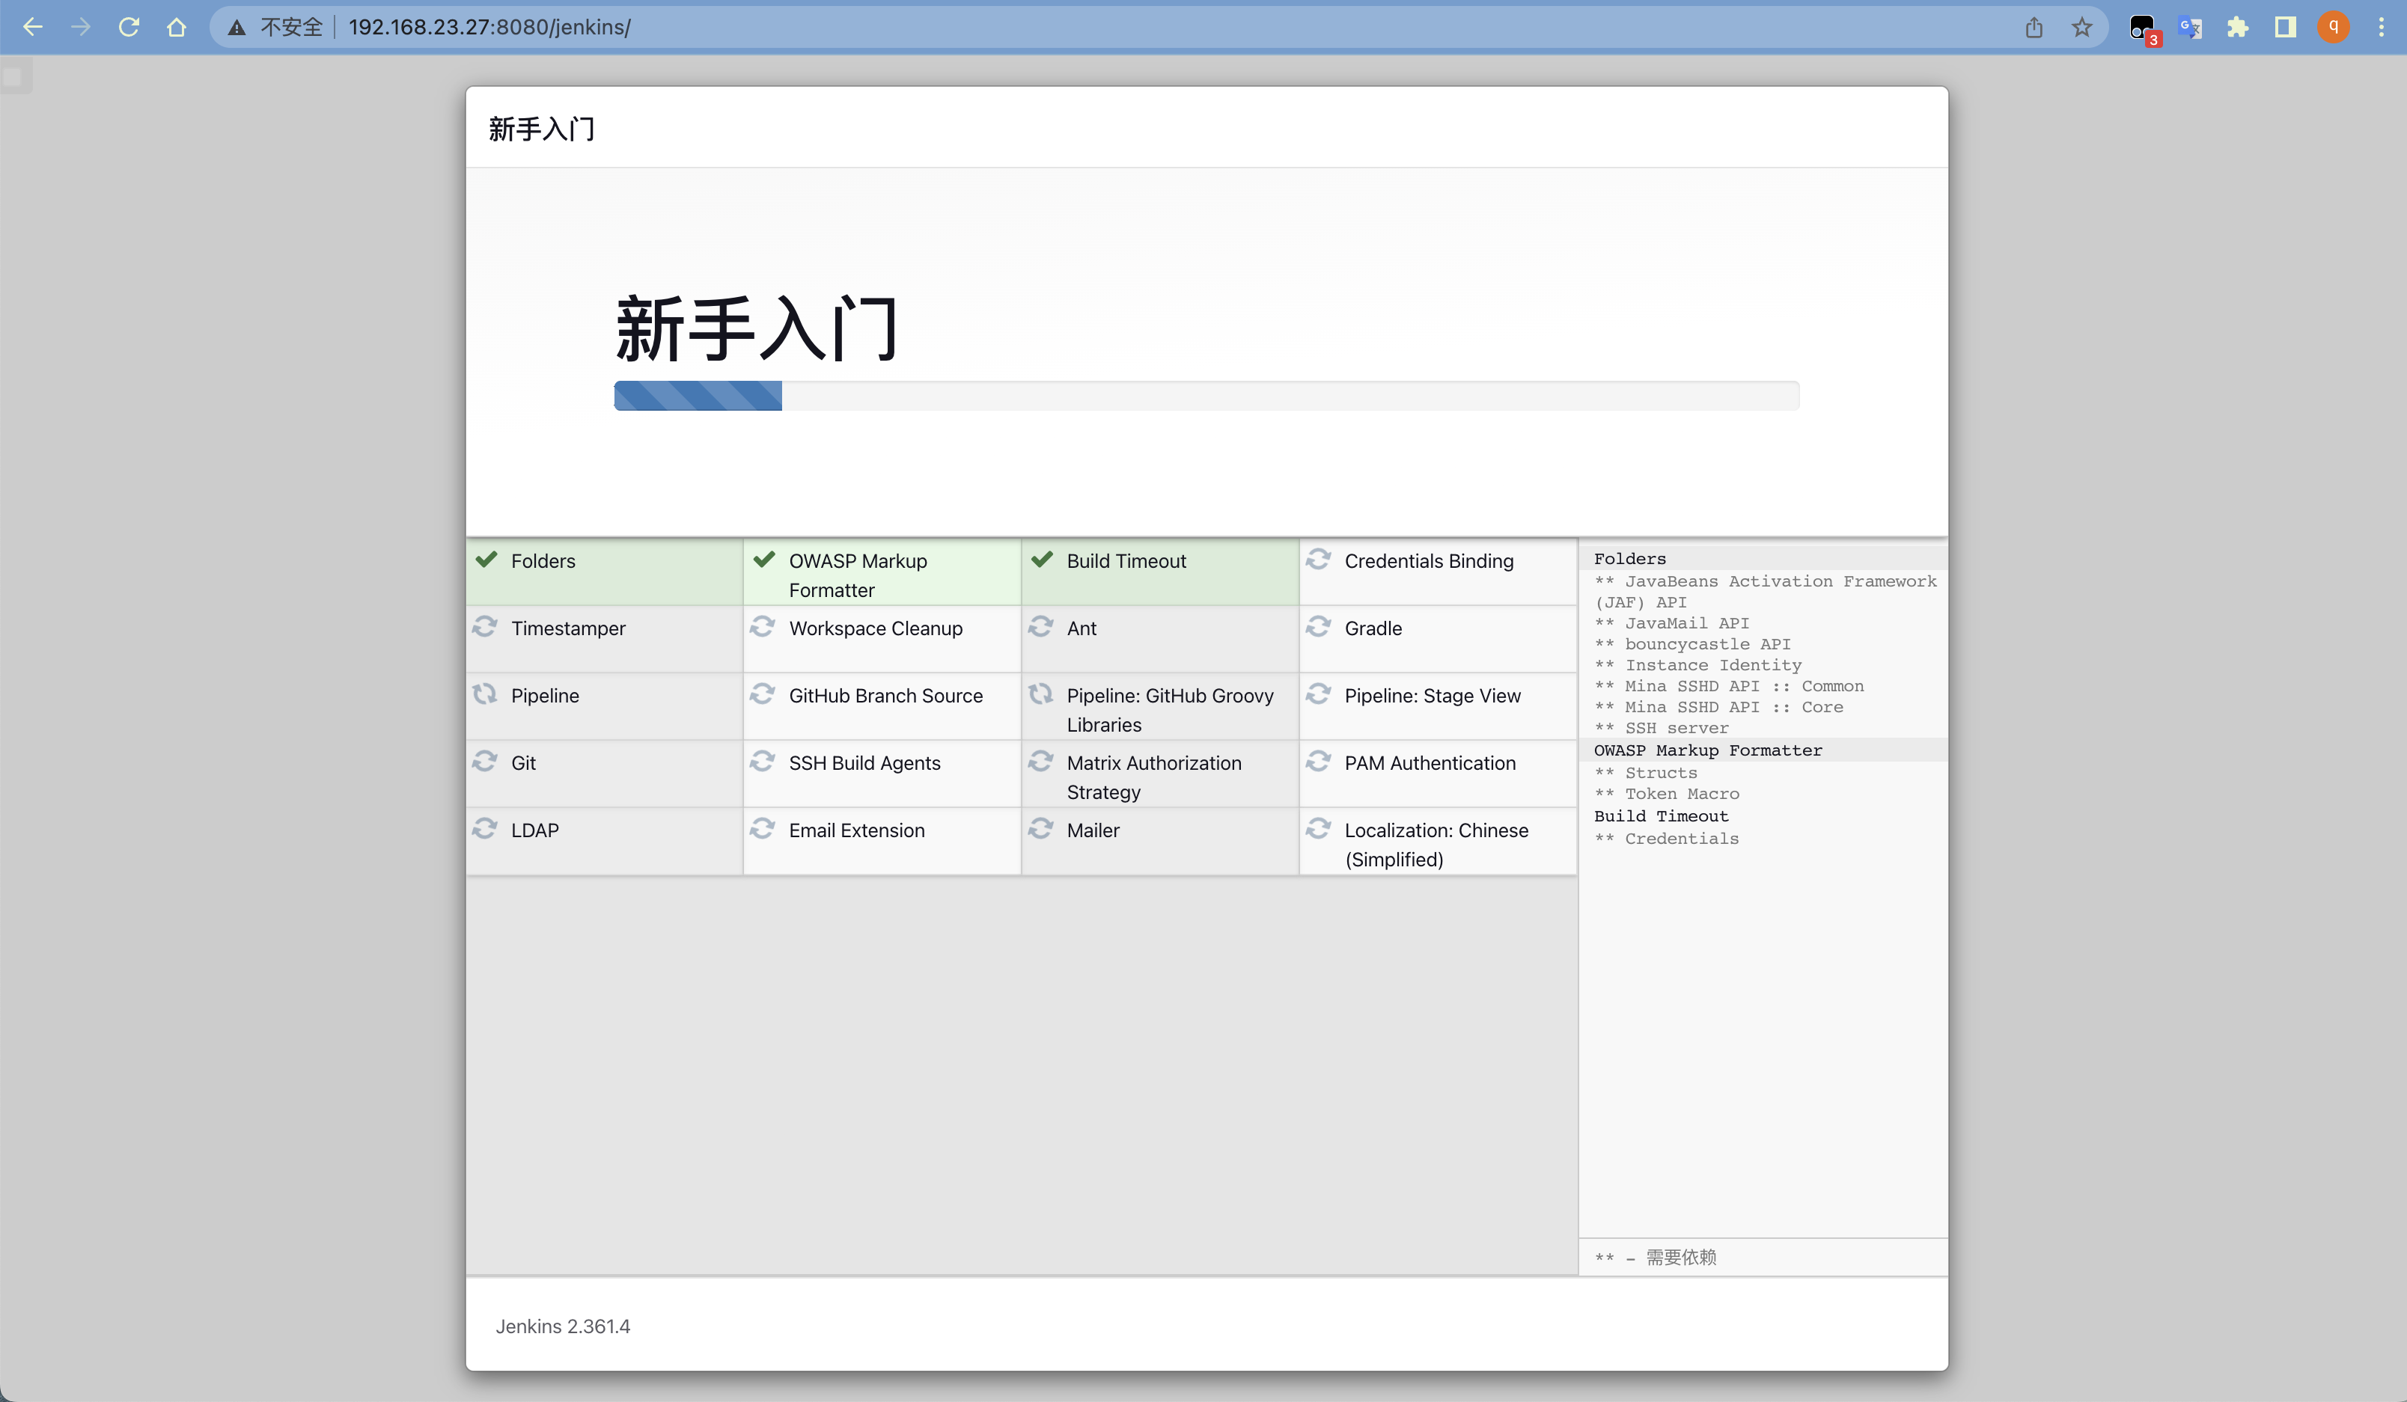Click the browser Forward arrow

click(81, 27)
